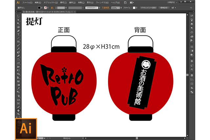Screen dimensions: 210x140
Task: Select the Paintbrush tool
Action: coord(18,45)
